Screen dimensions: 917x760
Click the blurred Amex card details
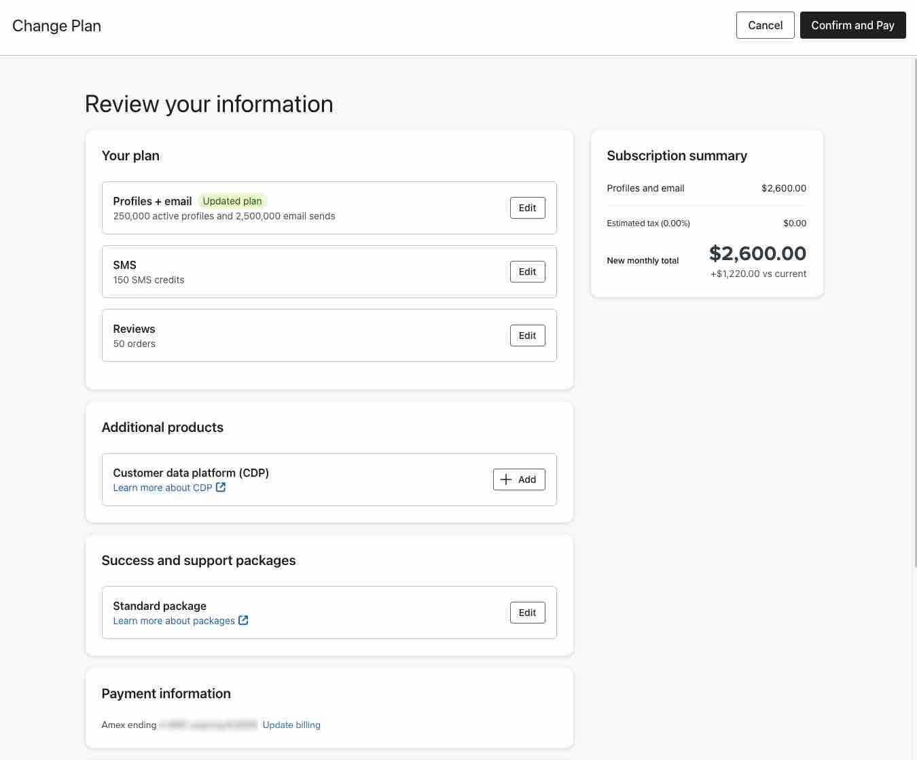point(208,725)
